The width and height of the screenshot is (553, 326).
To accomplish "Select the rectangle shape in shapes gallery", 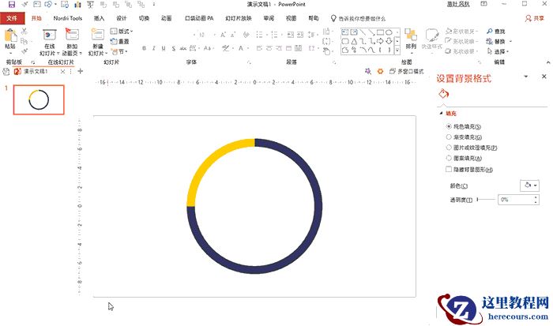I will click(380, 32).
